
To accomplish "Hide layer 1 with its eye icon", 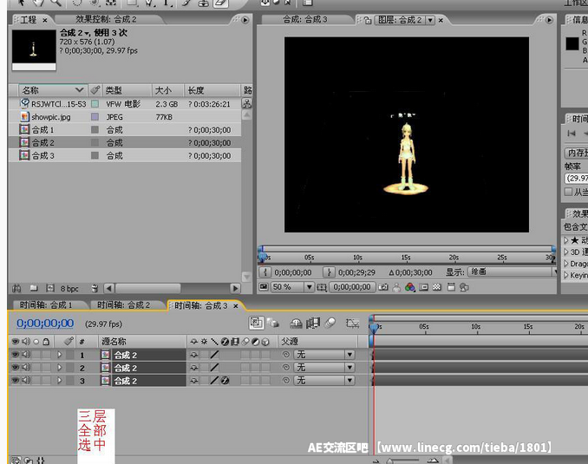I will click(15, 355).
